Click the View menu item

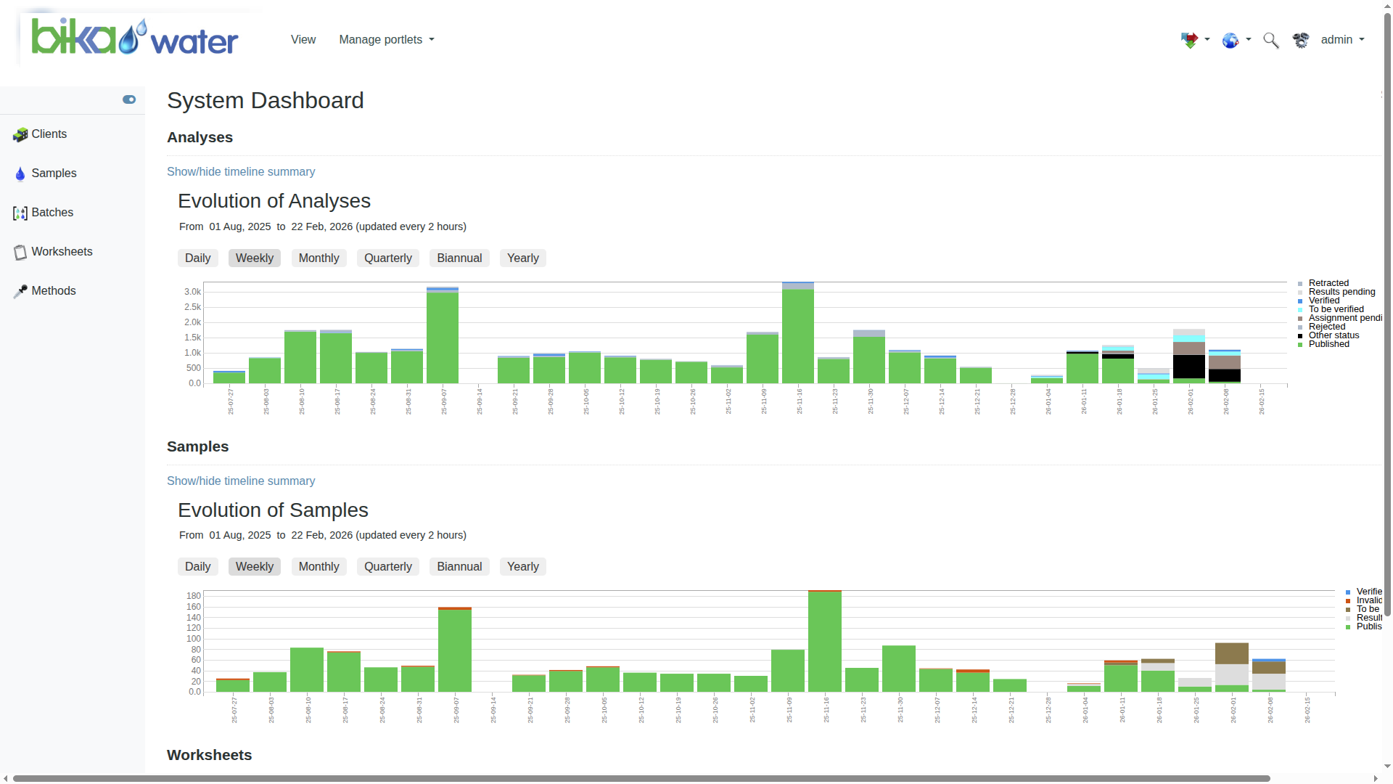[x=303, y=40]
